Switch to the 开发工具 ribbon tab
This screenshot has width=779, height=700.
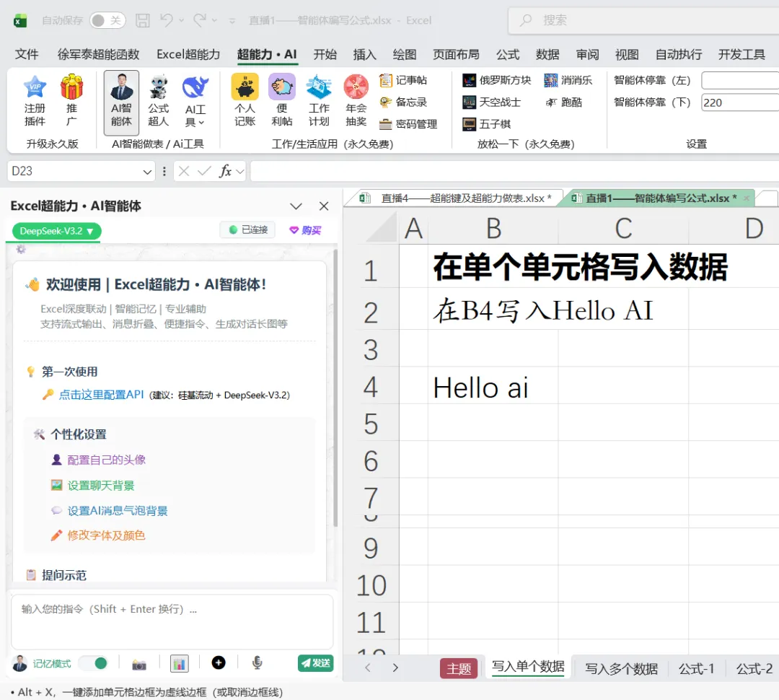741,54
